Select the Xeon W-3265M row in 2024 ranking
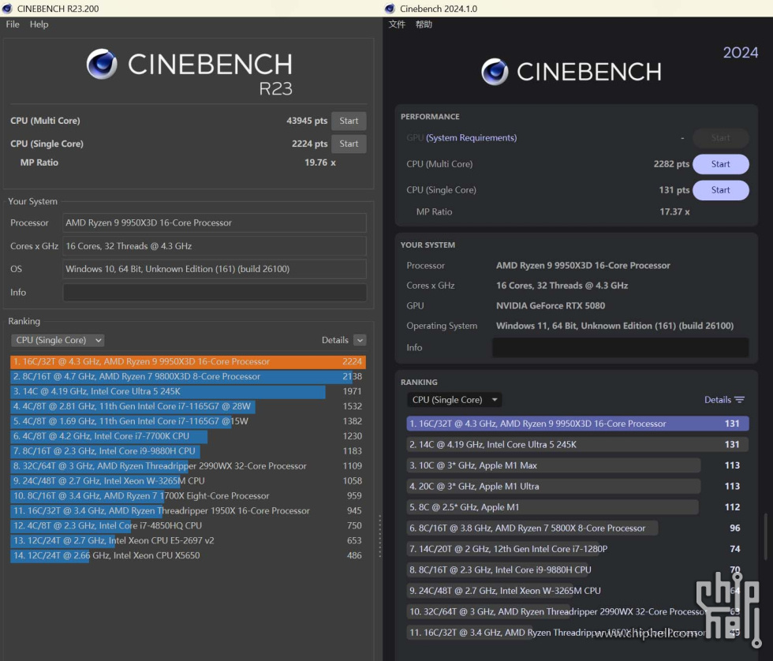This screenshot has height=661, width=773. coord(577,591)
